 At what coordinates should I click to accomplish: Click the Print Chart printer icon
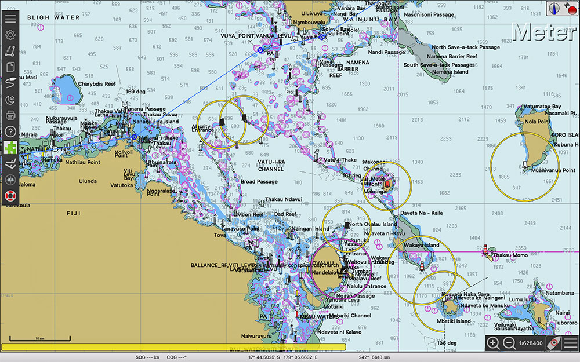point(10,116)
